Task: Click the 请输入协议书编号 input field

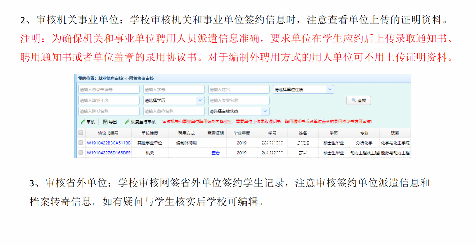Action: point(109,90)
